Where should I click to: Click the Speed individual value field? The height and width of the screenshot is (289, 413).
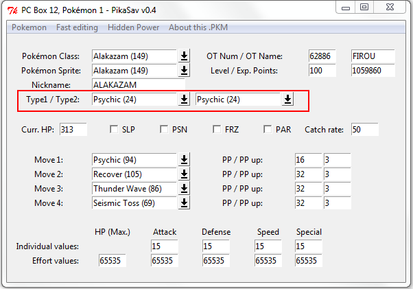(268, 246)
